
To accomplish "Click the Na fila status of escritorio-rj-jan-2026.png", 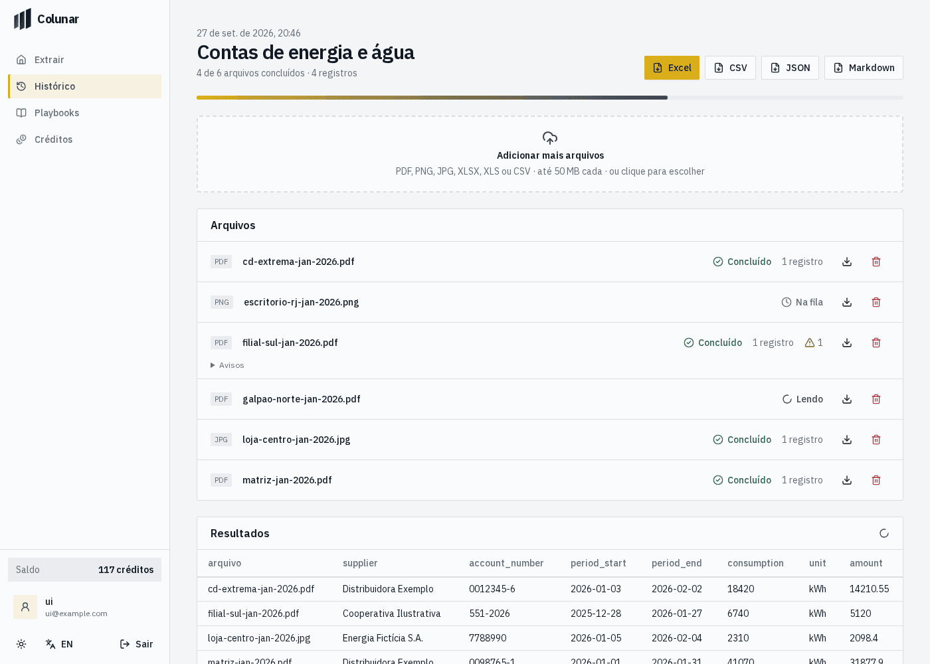I will (802, 302).
